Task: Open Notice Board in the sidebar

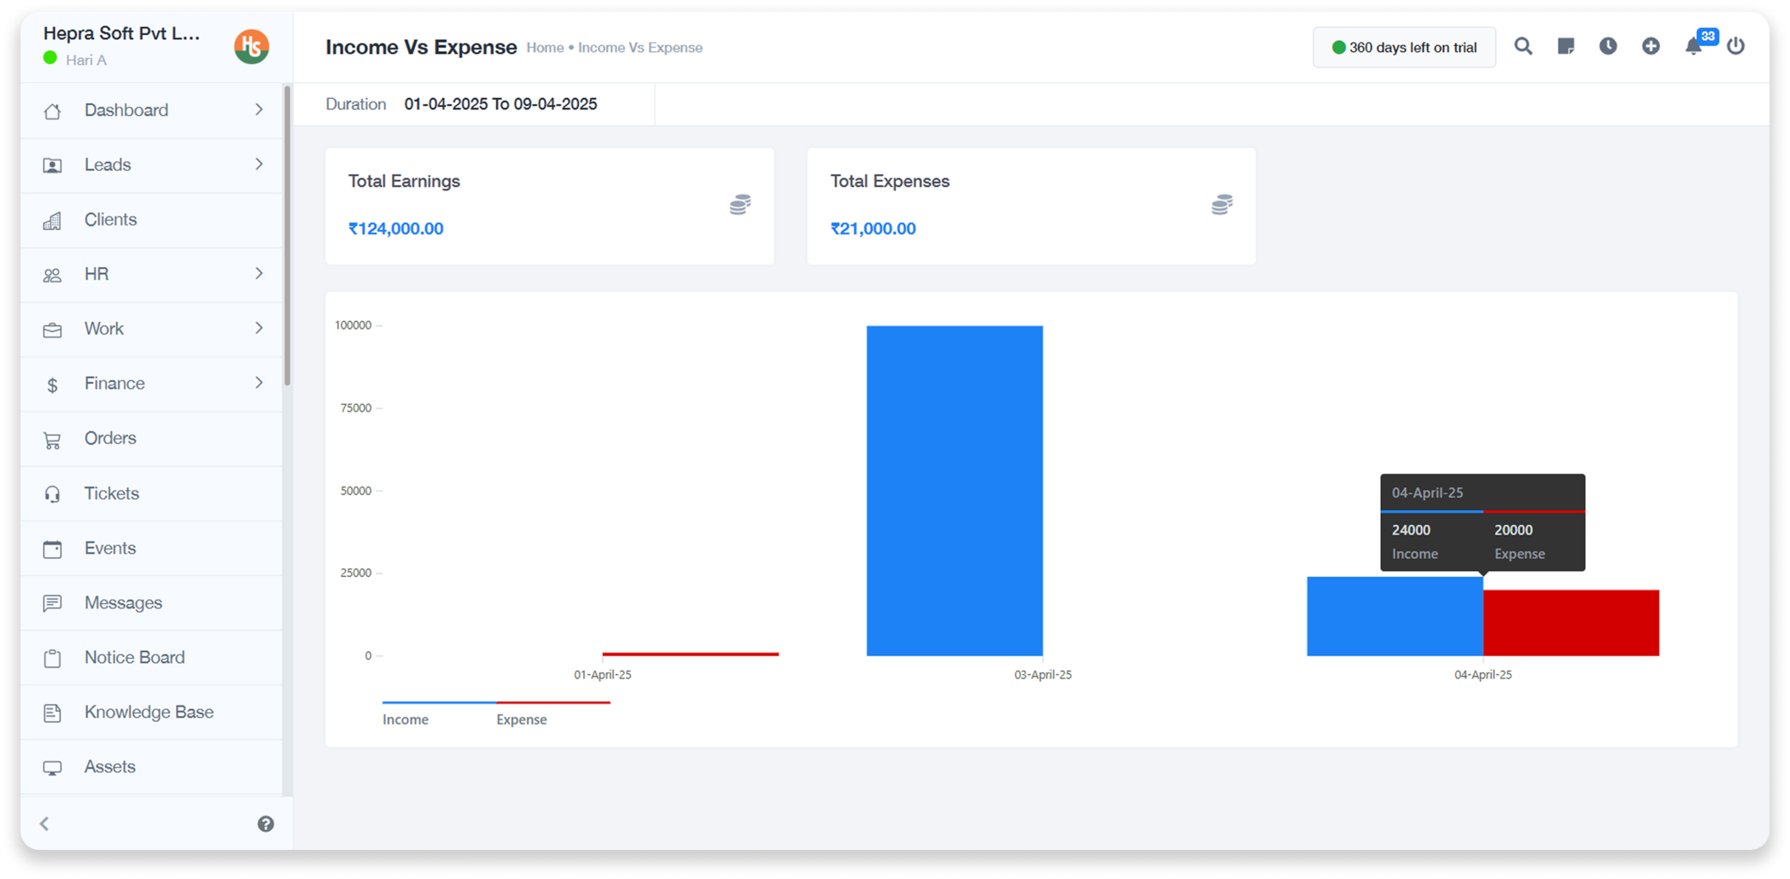Action: 134,657
